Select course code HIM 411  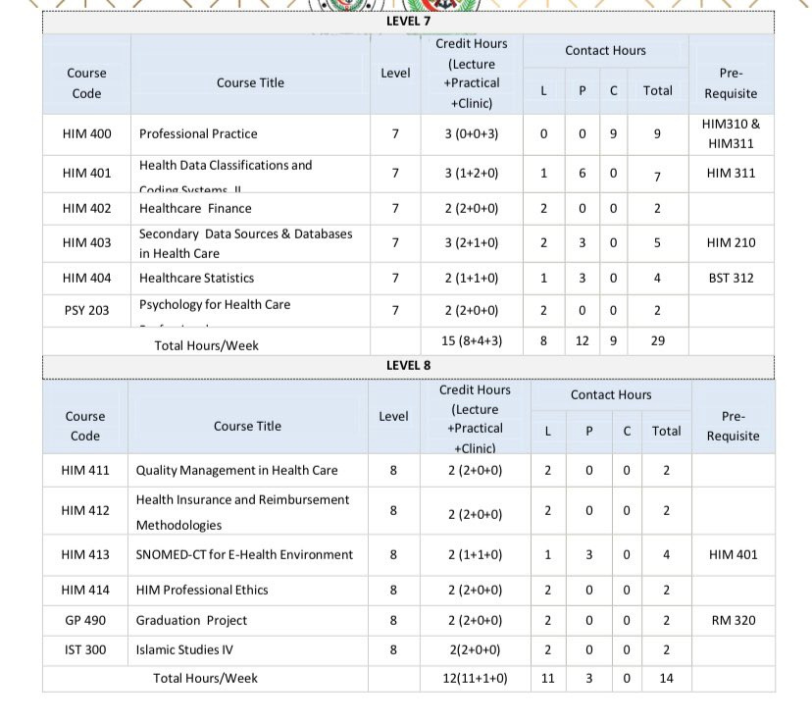[85, 471]
